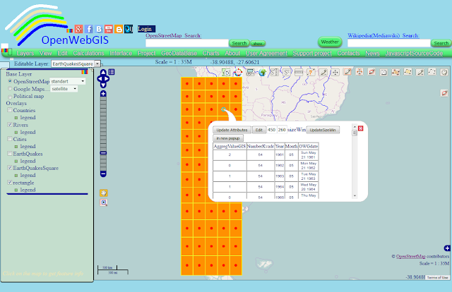Expand the EarthQuakesSquare legend
452x292 pixels.
16,176
